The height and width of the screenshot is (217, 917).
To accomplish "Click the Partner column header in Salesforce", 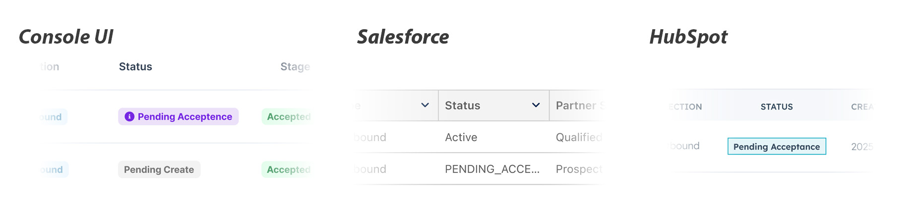I will click(x=577, y=106).
